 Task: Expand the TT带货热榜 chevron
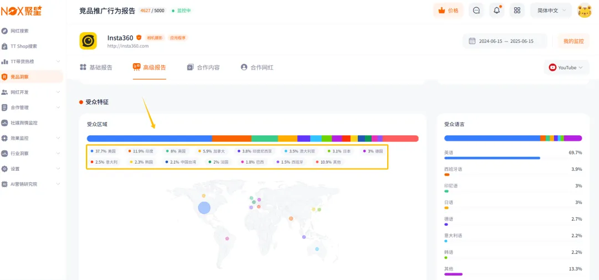58,62
